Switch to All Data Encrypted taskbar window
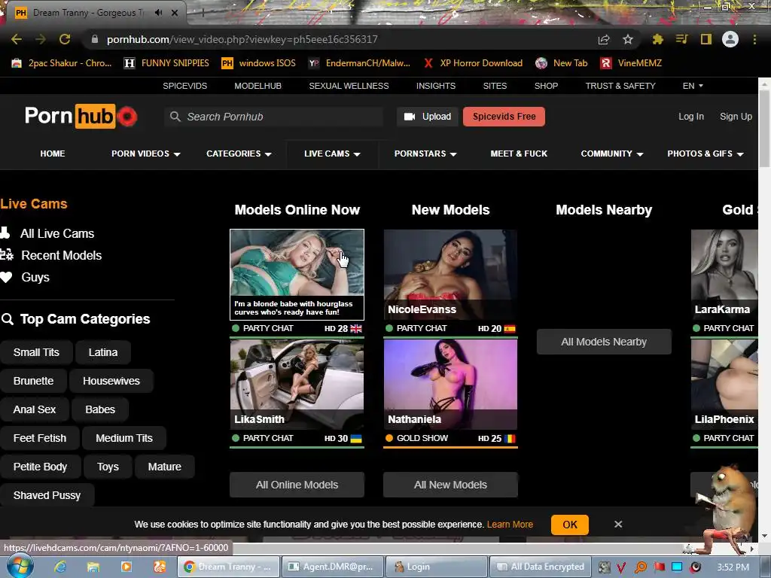 (540, 567)
